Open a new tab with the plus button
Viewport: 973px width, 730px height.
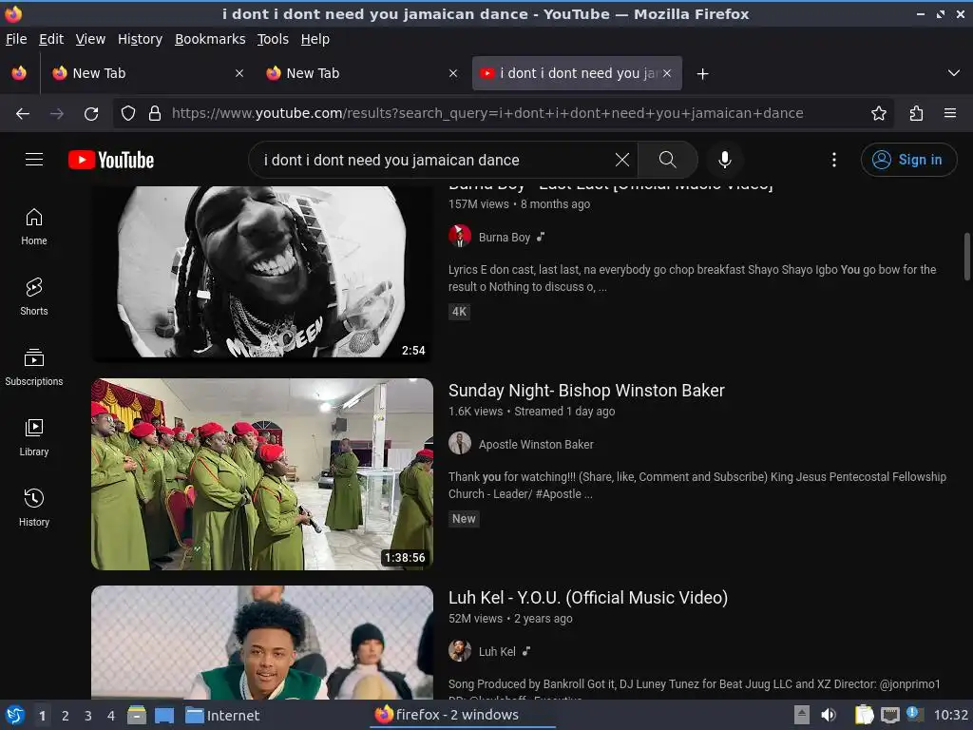702,74
